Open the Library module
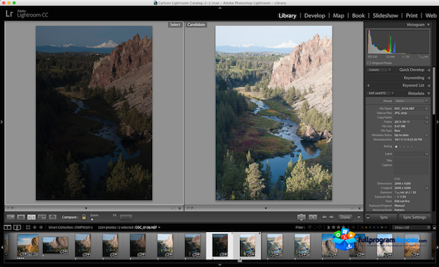The height and width of the screenshot is (267, 439). 288,15
